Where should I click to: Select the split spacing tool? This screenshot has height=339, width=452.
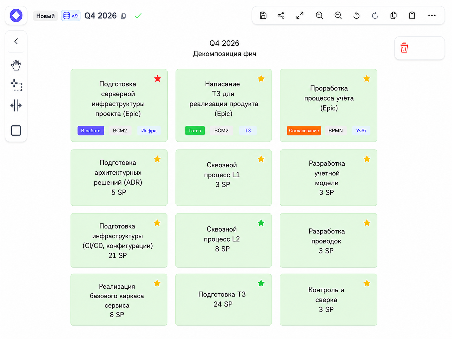point(16,106)
